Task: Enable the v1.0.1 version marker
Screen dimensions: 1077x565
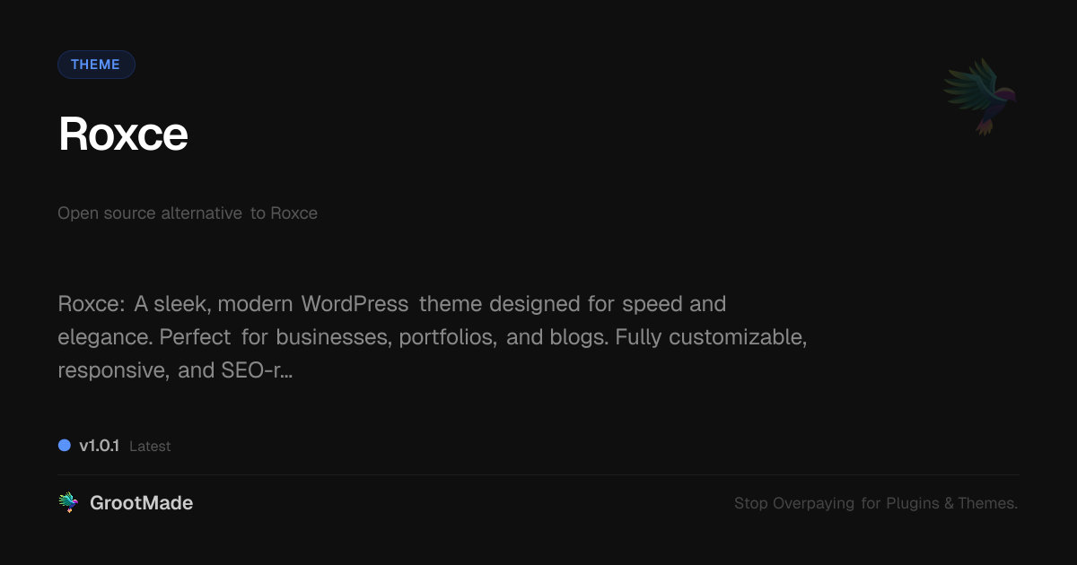Action: 101,445
